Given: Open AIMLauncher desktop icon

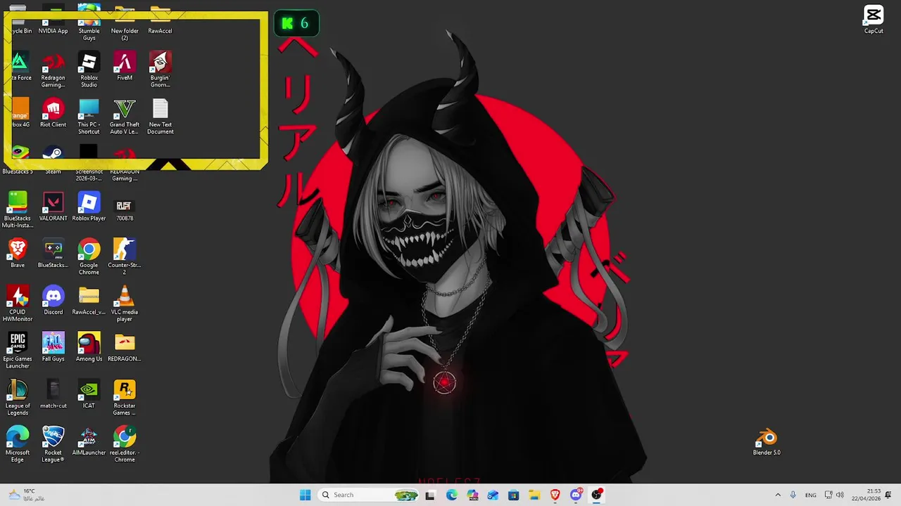Looking at the screenshot, I should [89, 442].
